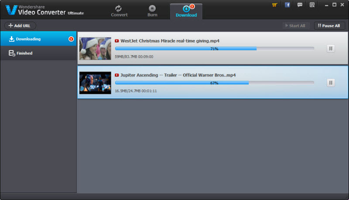Click the Wondershare V logo
This screenshot has width=349, height=200.
click(x=12, y=10)
